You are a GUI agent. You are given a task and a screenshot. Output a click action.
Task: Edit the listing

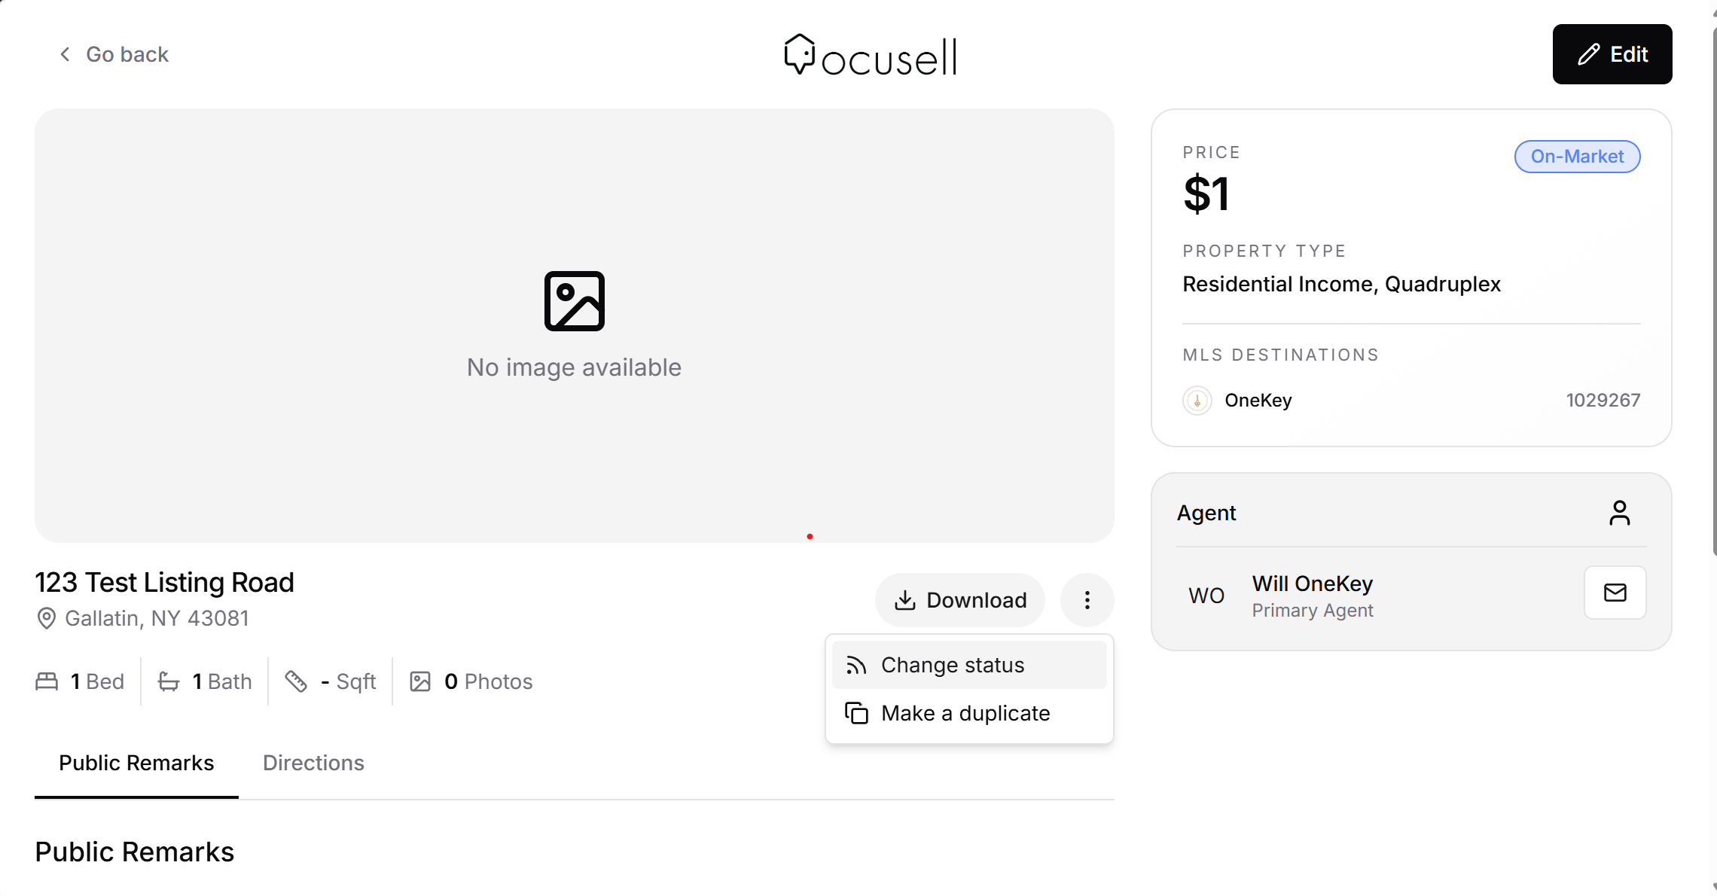pyautogui.click(x=1612, y=54)
